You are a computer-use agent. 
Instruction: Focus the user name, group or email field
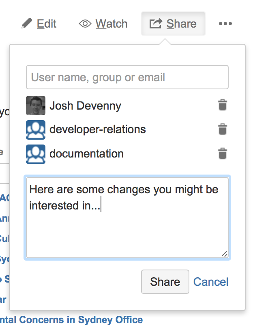(x=127, y=77)
